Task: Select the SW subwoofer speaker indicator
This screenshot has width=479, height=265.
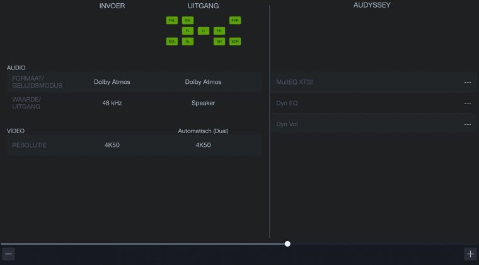Action: 188,20
